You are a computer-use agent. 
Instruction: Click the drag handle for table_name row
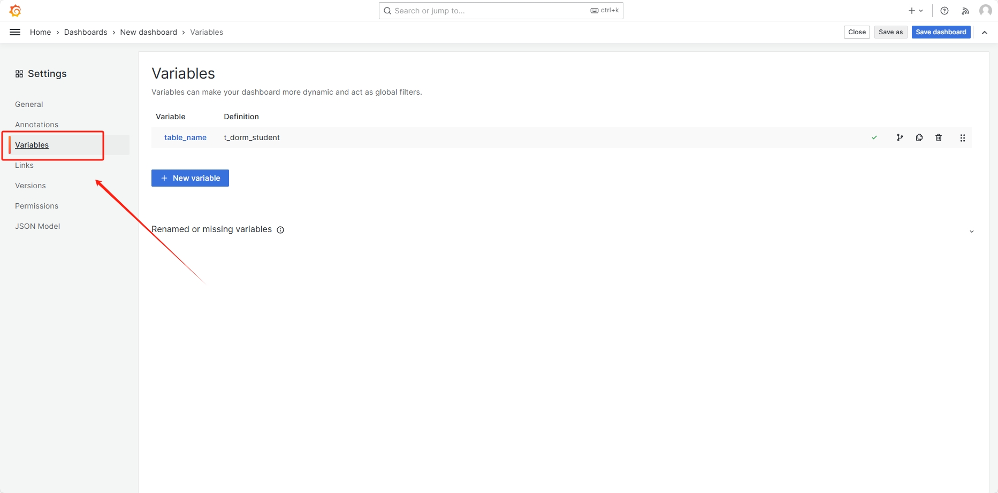pos(963,138)
